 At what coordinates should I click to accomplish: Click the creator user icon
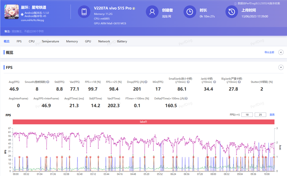[x=152, y=12]
